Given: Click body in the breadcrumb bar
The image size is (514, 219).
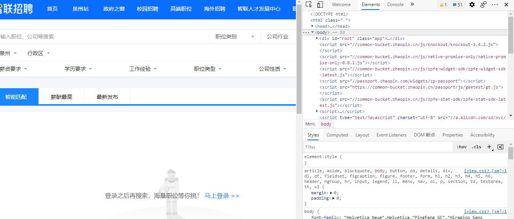Looking at the screenshot, I should [326, 124].
